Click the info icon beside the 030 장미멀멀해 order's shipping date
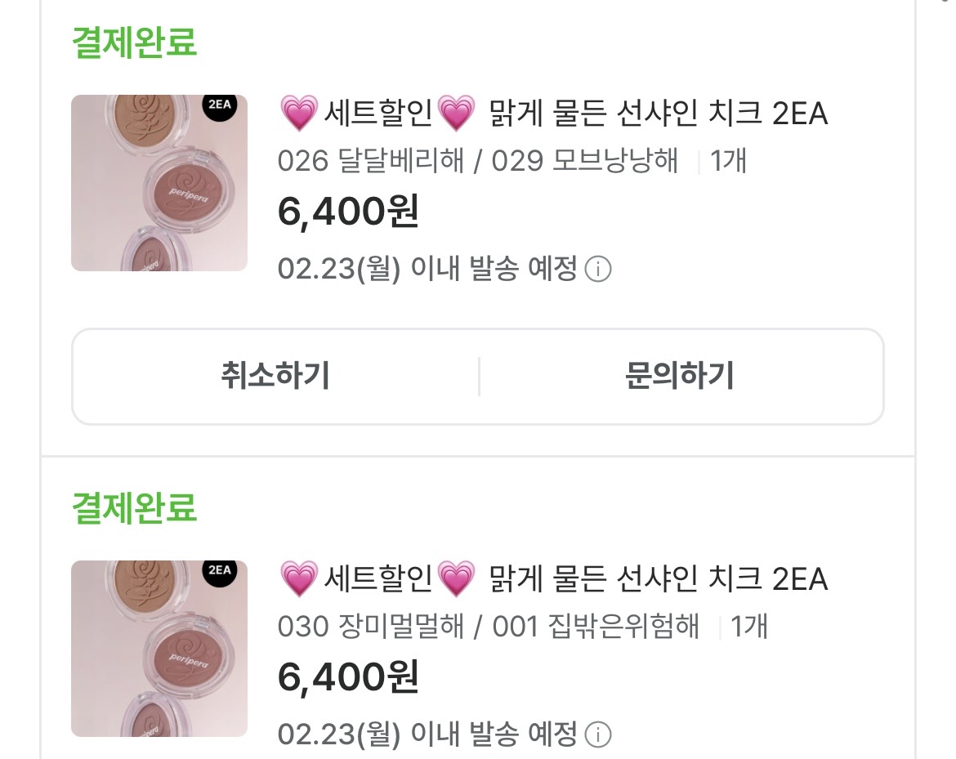This screenshot has height=759, width=956. [x=599, y=734]
